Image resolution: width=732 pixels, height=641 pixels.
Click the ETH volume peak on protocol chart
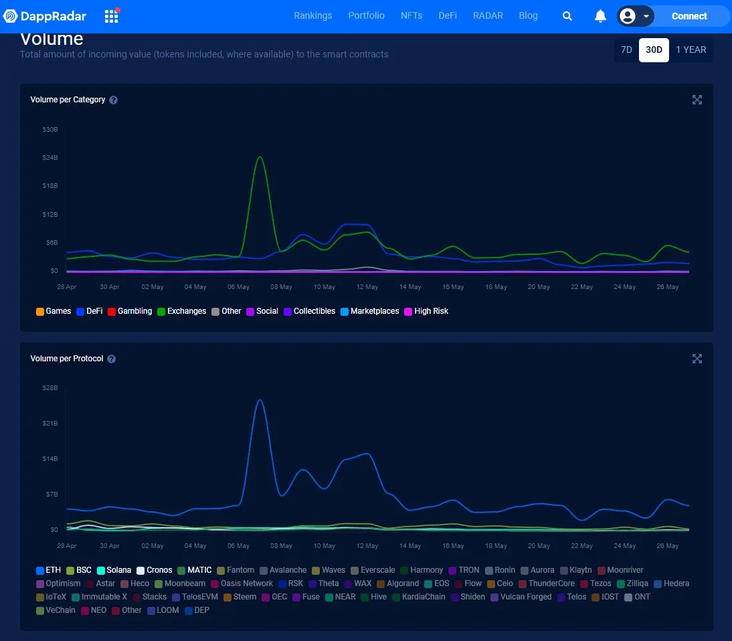pyautogui.click(x=260, y=400)
